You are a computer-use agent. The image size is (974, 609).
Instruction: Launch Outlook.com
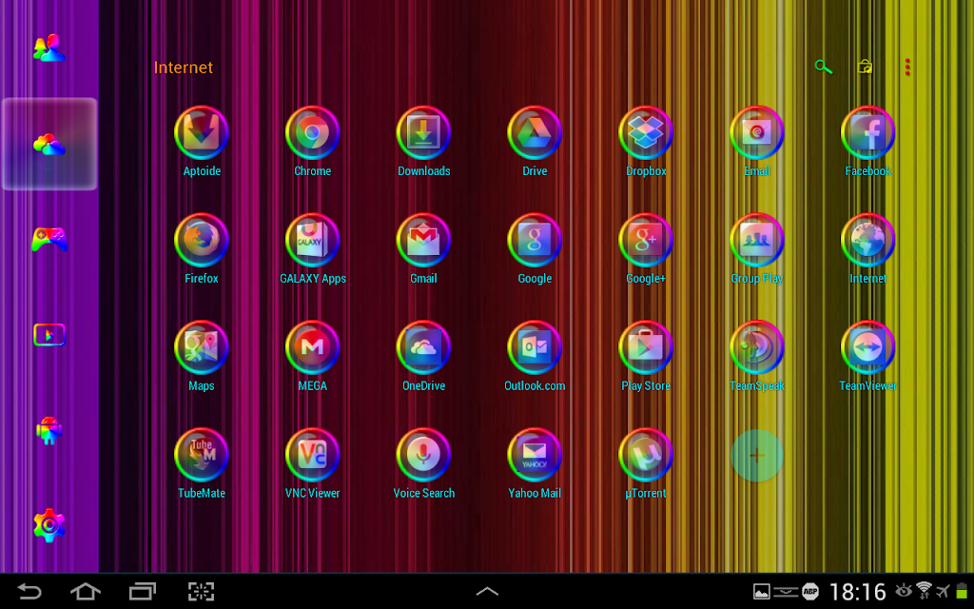tap(535, 348)
